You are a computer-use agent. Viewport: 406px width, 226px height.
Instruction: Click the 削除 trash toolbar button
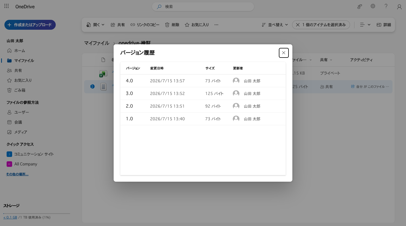pos(172,25)
